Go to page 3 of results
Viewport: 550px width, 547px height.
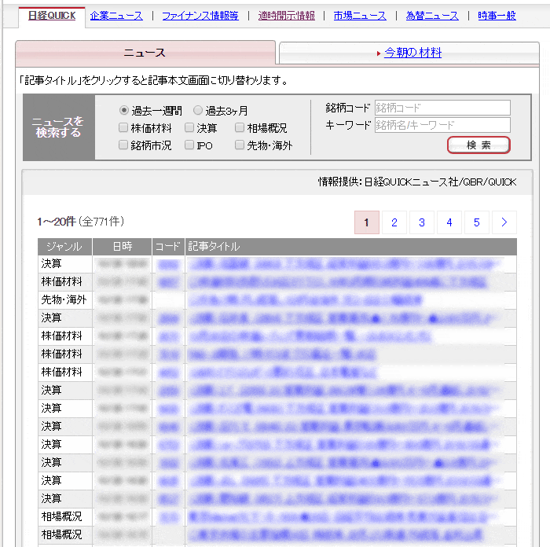click(x=422, y=222)
